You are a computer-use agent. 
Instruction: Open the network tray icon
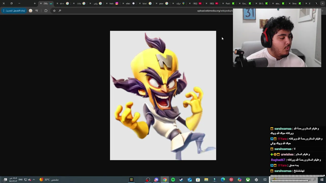tap(25, 180)
